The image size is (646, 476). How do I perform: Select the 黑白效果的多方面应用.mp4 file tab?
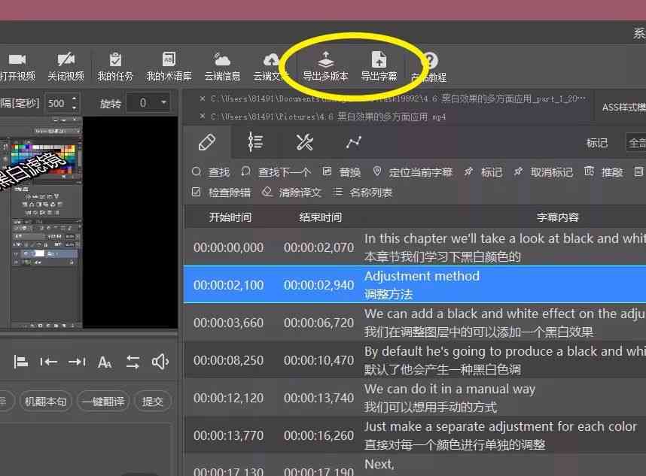(x=328, y=117)
